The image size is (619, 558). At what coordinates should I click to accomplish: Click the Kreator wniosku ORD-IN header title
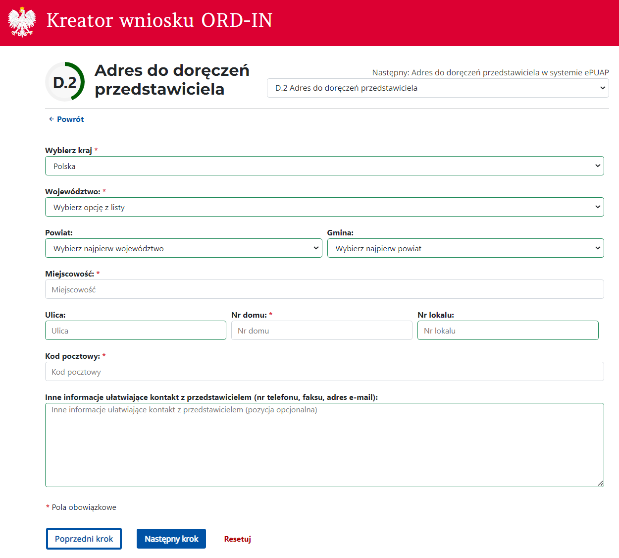(159, 20)
